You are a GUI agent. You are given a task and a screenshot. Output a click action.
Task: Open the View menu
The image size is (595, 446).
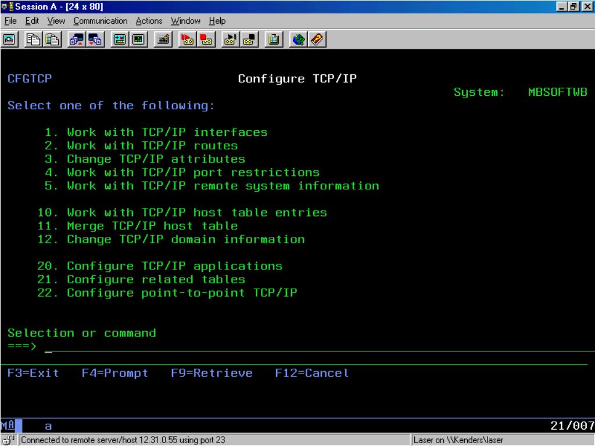coord(56,21)
